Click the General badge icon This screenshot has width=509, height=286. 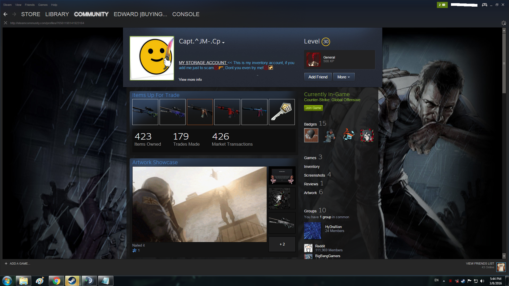click(x=313, y=59)
